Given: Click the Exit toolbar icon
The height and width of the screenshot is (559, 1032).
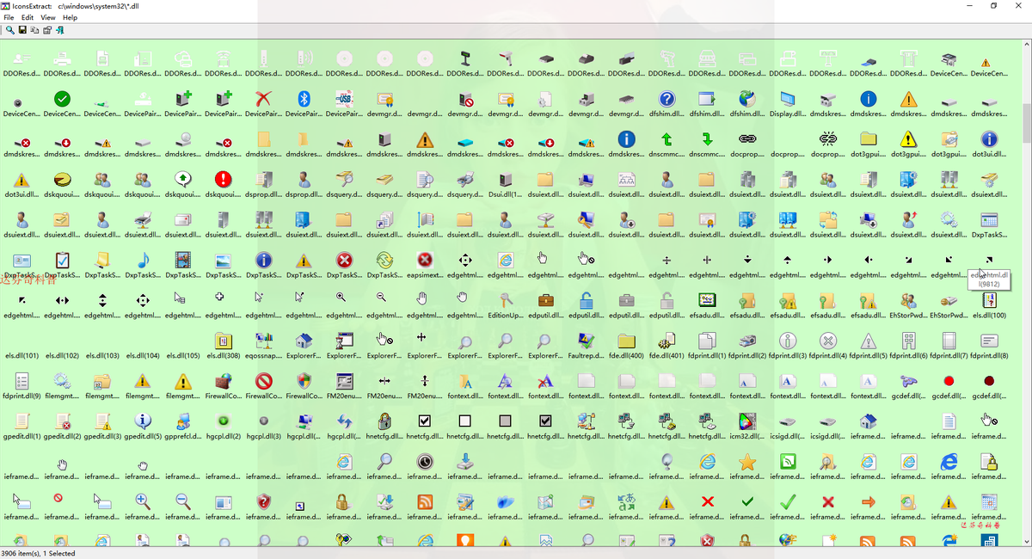Looking at the screenshot, I should (x=59, y=30).
